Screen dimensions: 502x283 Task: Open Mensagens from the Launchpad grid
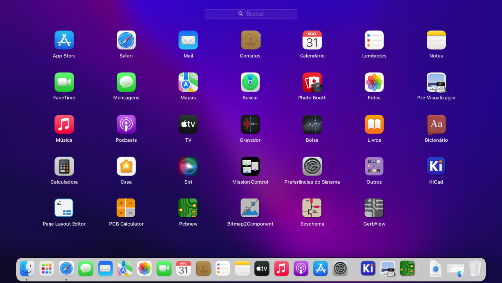coord(126,82)
